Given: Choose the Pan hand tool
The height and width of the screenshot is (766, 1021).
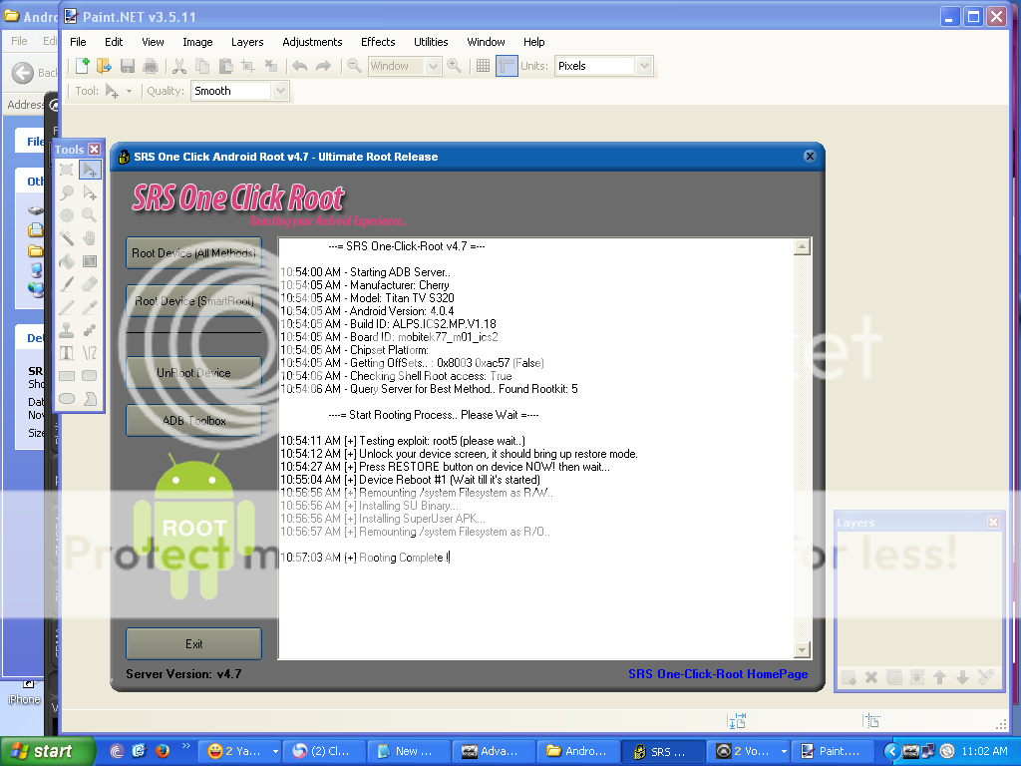Looking at the screenshot, I should [x=90, y=238].
